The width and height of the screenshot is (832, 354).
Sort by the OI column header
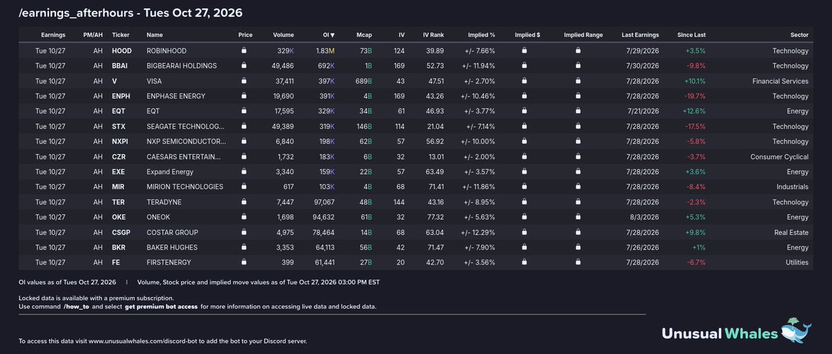click(327, 35)
